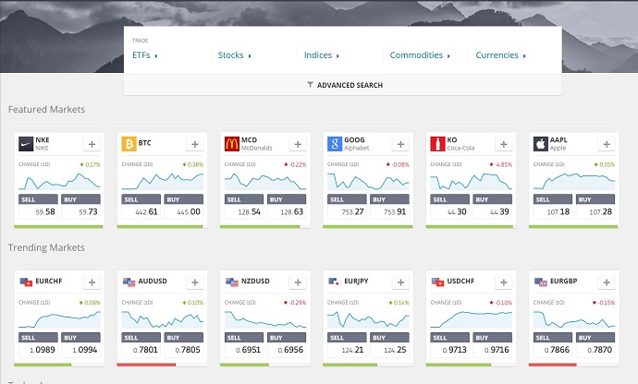638x384 pixels.
Task: Sell MCD at 128.54
Action: tap(244, 207)
